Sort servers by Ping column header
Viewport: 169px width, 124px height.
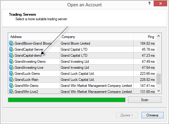click(145, 37)
